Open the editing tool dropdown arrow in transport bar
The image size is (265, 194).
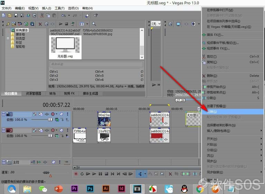[145, 174]
